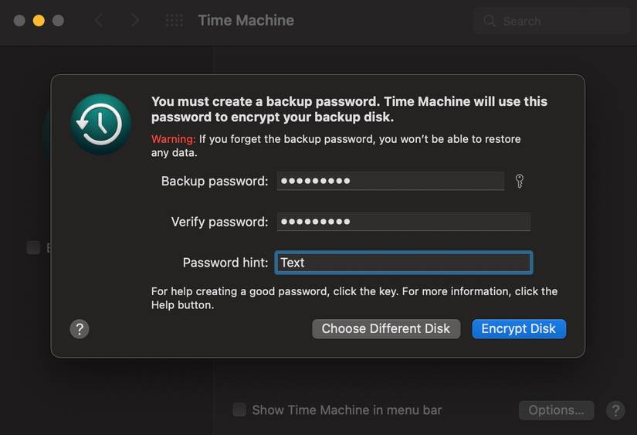Go forward with the toolbar forward arrow
This screenshot has width=637, height=435.
[x=135, y=21]
